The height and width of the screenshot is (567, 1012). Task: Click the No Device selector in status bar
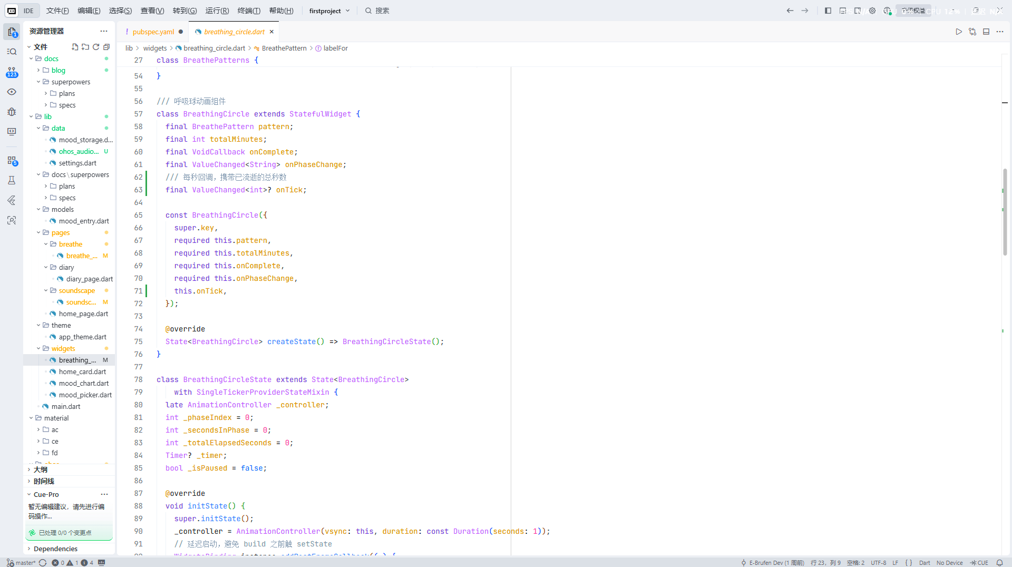949,563
